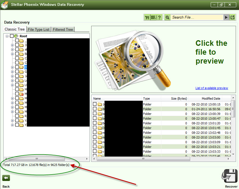Check the box for the "_" tree folder
239x189 pixels.
pyautogui.click(x=17, y=41)
